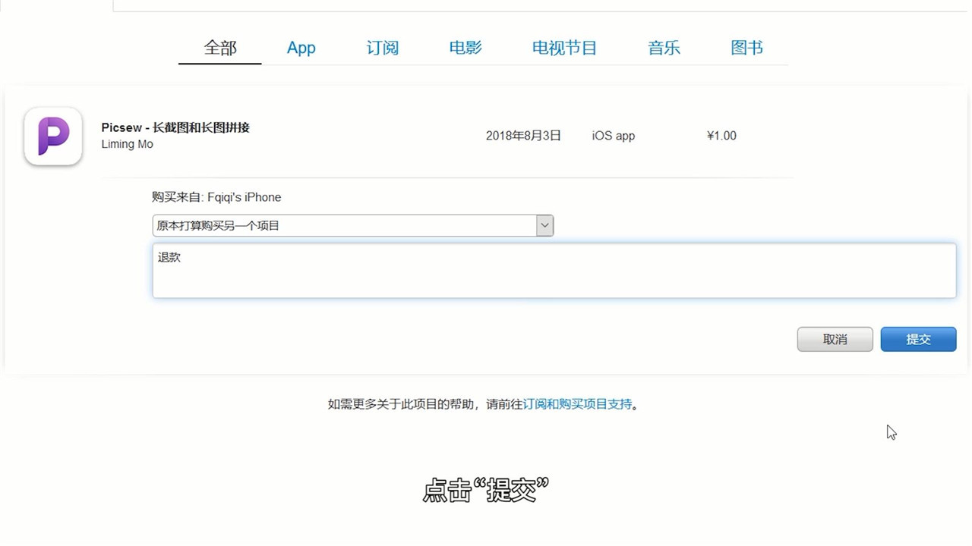Click the Picsew - 长截图和长图拼接 title

click(x=175, y=127)
